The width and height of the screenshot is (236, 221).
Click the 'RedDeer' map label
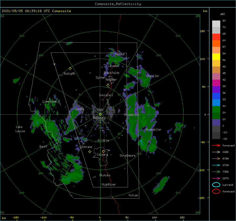click(111, 80)
